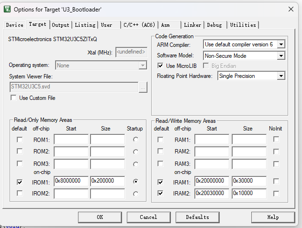The image size is (302, 228).
Task: Close the Options for Target dialog
Action: click(291, 9)
